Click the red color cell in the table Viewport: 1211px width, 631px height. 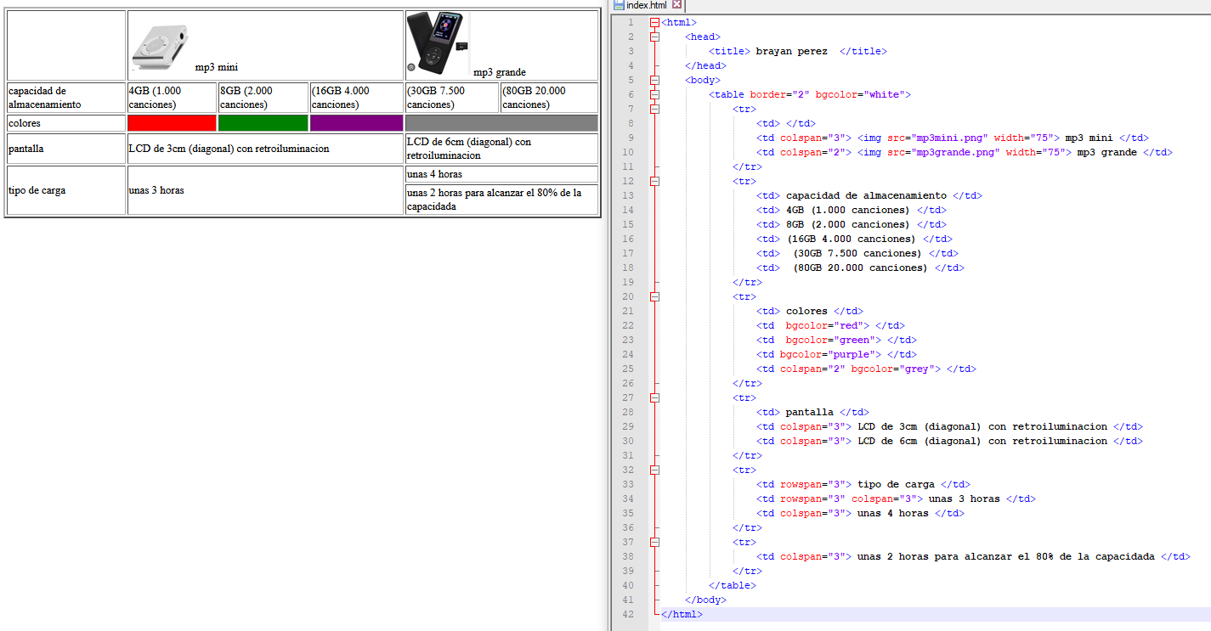click(x=172, y=123)
